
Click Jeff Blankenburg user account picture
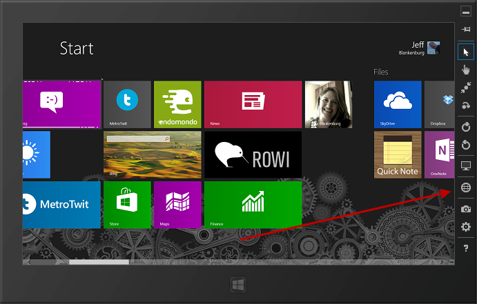point(434,48)
